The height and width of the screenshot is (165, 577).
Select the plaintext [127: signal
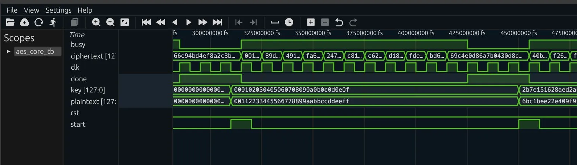coord(93,101)
